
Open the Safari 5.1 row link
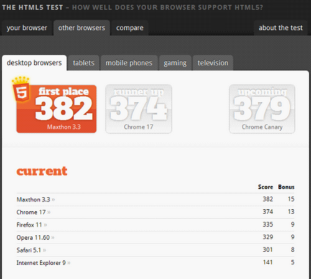tap(29, 250)
